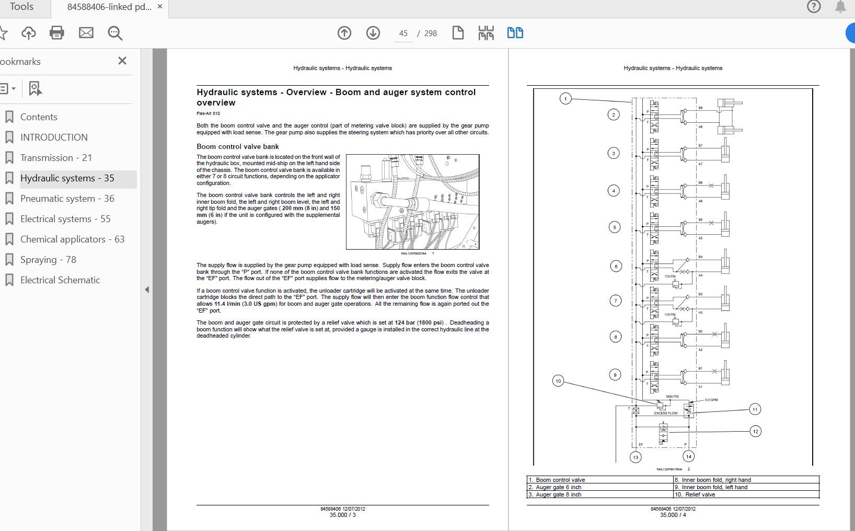The image size is (855, 531).
Task: Open the bookmarks options dropdown
Action: 8,89
